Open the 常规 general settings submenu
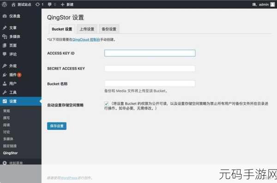 pos(6,111)
